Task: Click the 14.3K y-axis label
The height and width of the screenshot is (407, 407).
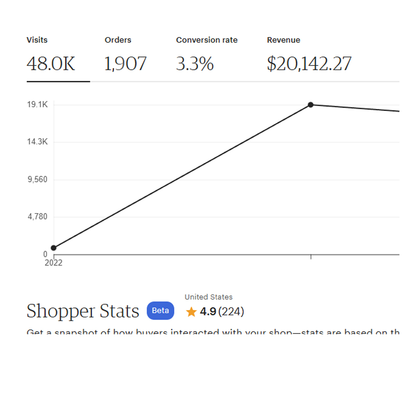Action: (x=37, y=142)
